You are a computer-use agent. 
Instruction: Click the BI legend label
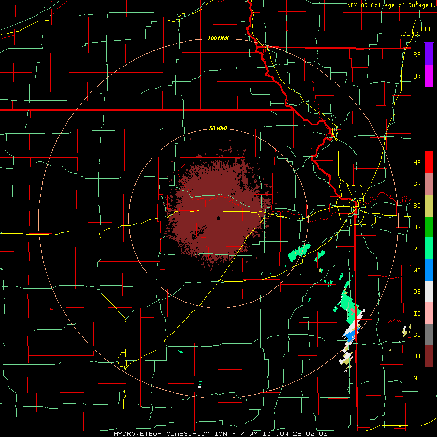(417, 356)
